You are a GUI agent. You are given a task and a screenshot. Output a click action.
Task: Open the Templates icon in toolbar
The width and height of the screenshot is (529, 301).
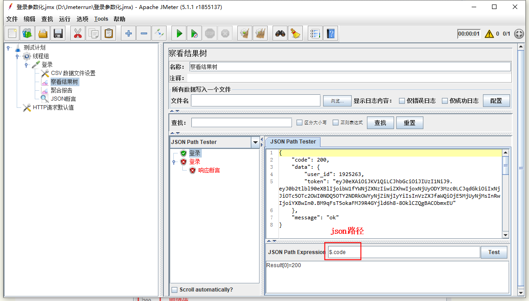coord(28,33)
